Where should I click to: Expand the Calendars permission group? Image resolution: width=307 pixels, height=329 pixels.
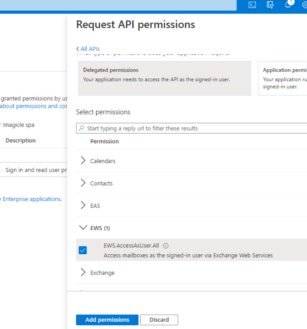83,161
